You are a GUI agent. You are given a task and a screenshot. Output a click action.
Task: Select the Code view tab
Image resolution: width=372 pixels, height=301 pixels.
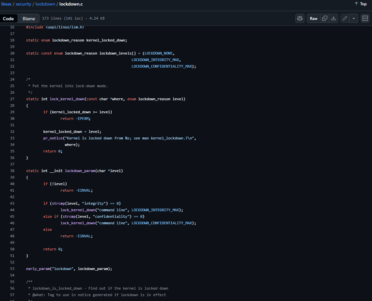tap(8, 19)
